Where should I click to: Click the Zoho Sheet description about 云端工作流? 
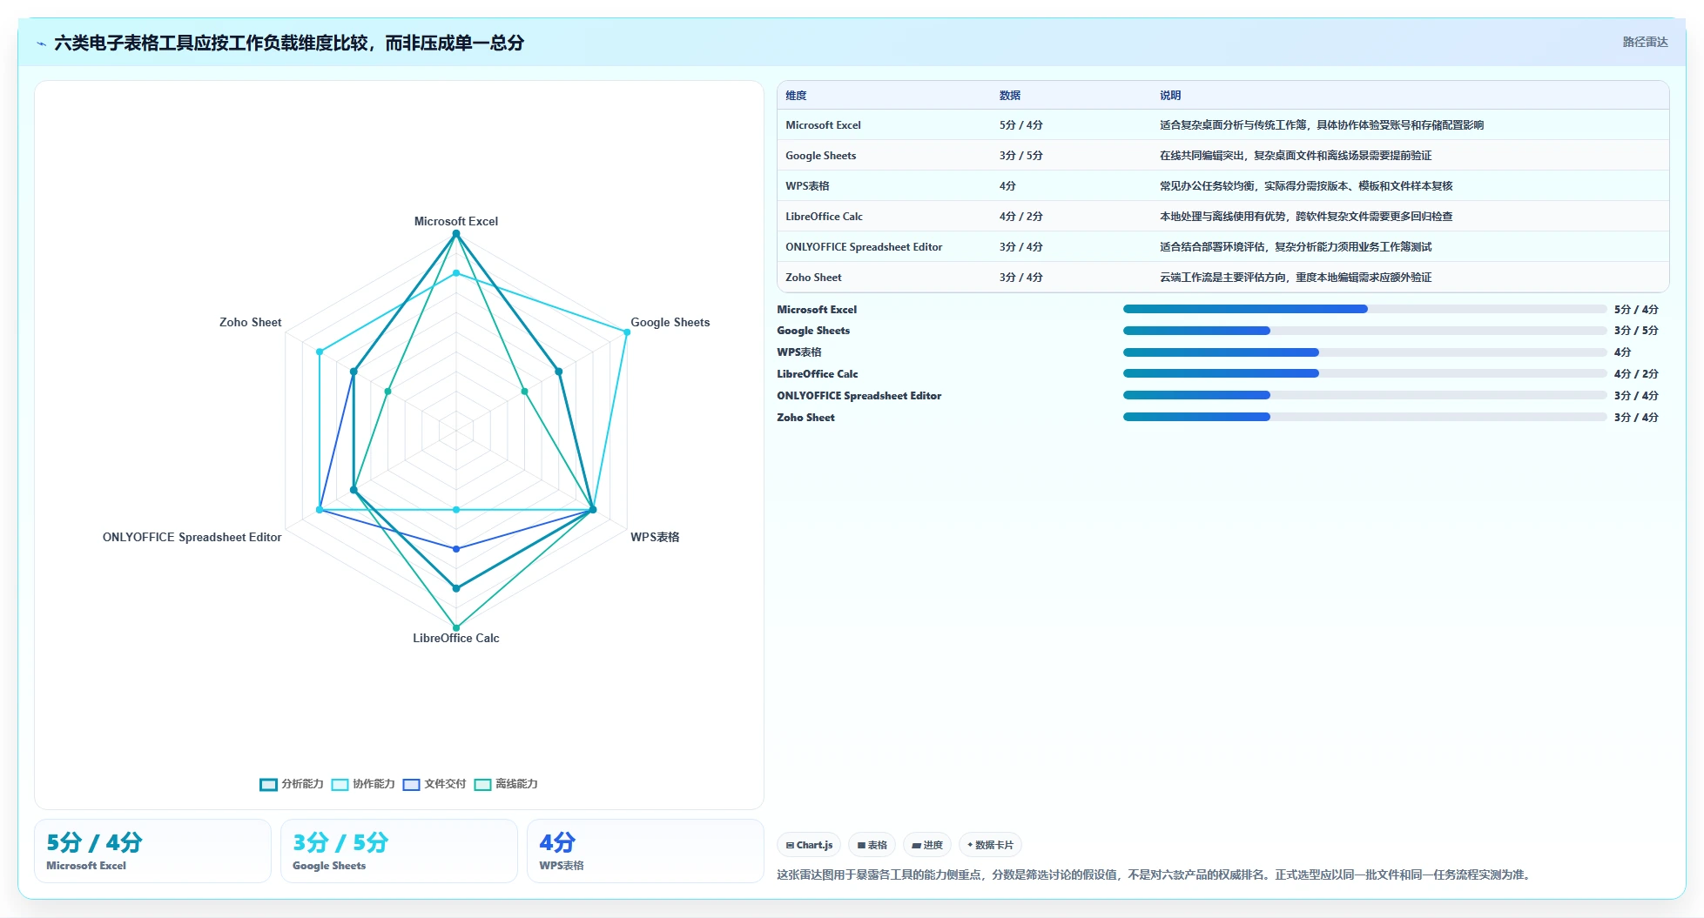click(x=1295, y=278)
